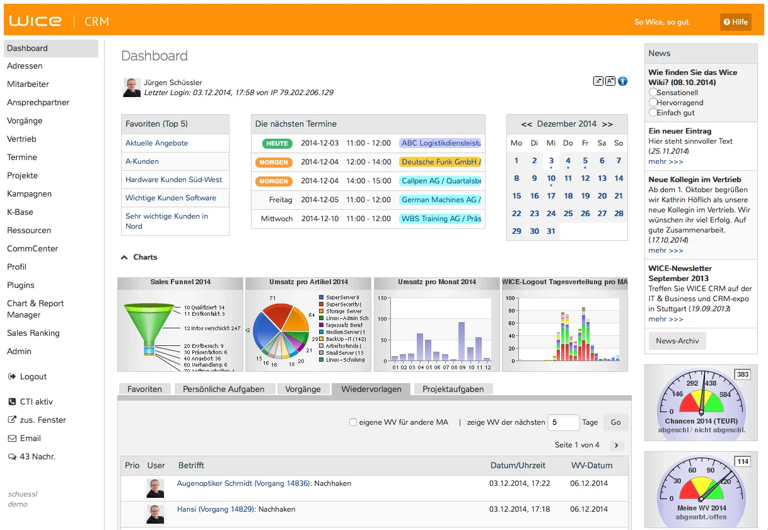Open Sales Ranking in the sidebar
Screen dimensions: 768x530
pyautogui.click(x=33, y=333)
